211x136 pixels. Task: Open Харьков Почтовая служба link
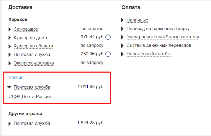[x=32, y=54]
